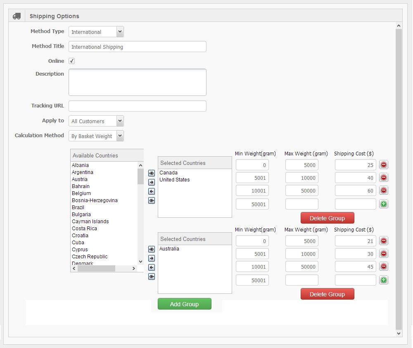Remove selected country from Canada group

point(152,191)
